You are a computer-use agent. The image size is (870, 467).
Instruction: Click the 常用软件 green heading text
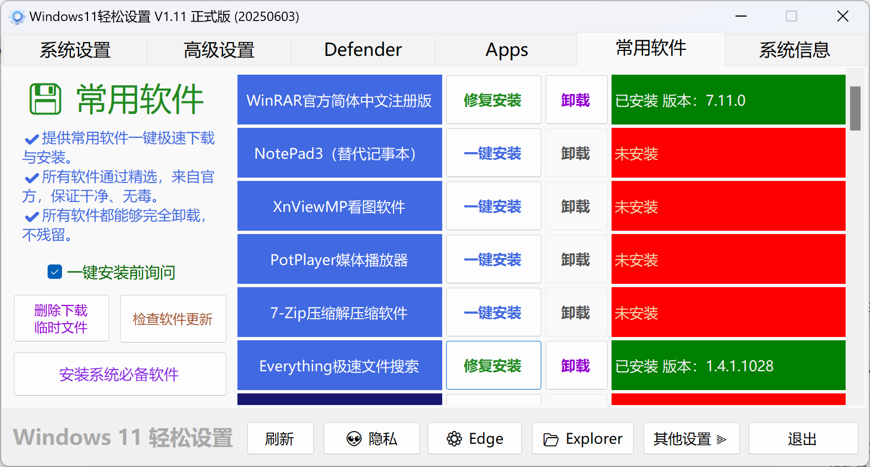tap(140, 99)
